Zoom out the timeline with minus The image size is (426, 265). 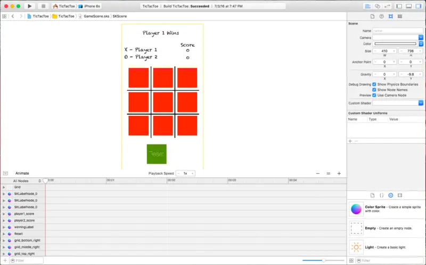(x=318, y=174)
